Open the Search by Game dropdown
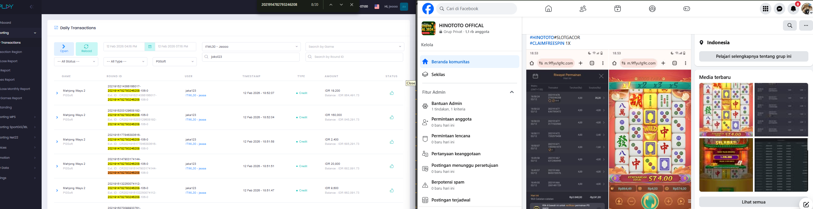The width and height of the screenshot is (813, 209). 355,47
